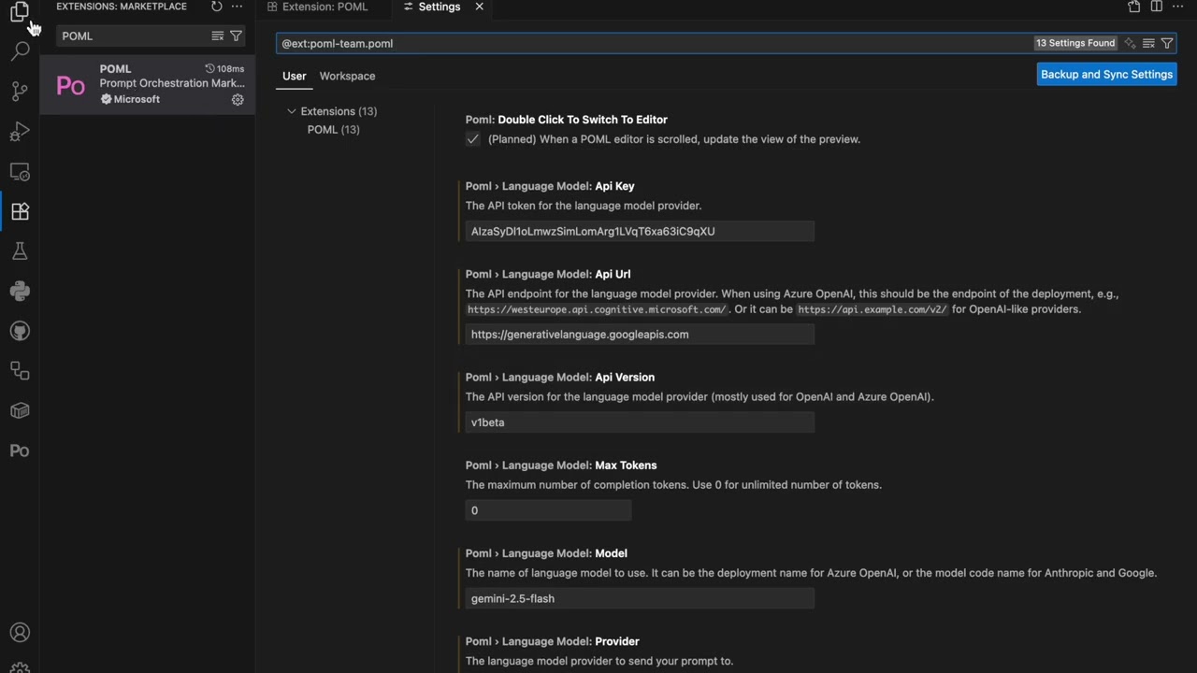The width and height of the screenshot is (1197, 673).
Task: Open the Testing flask view
Action: pyautogui.click(x=20, y=251)
